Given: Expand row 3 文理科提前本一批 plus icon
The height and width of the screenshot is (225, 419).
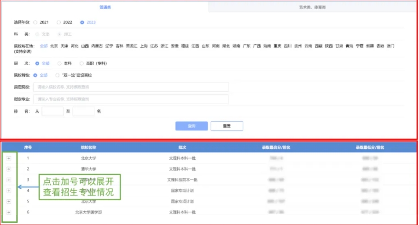Looking at the screenshot, I should pyautogui.click(x=9, y=180).
